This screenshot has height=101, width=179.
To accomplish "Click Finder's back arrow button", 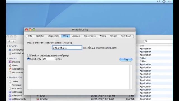I will tap(9, 41).
